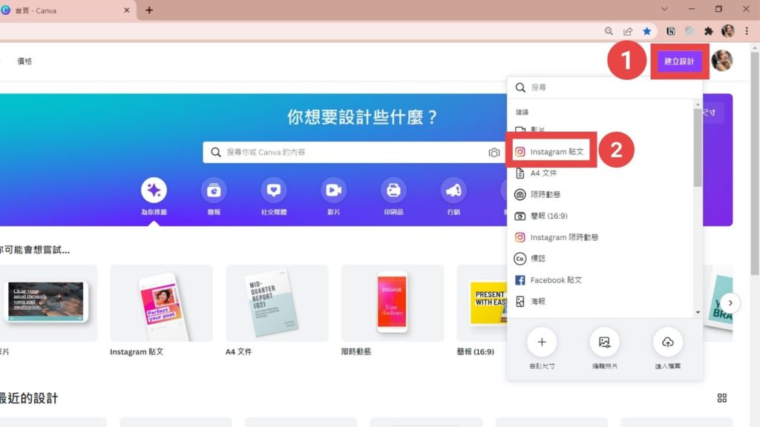The image size is (760, 427).
Task: Select the 簡報 category icon
Action: [214, 191]
